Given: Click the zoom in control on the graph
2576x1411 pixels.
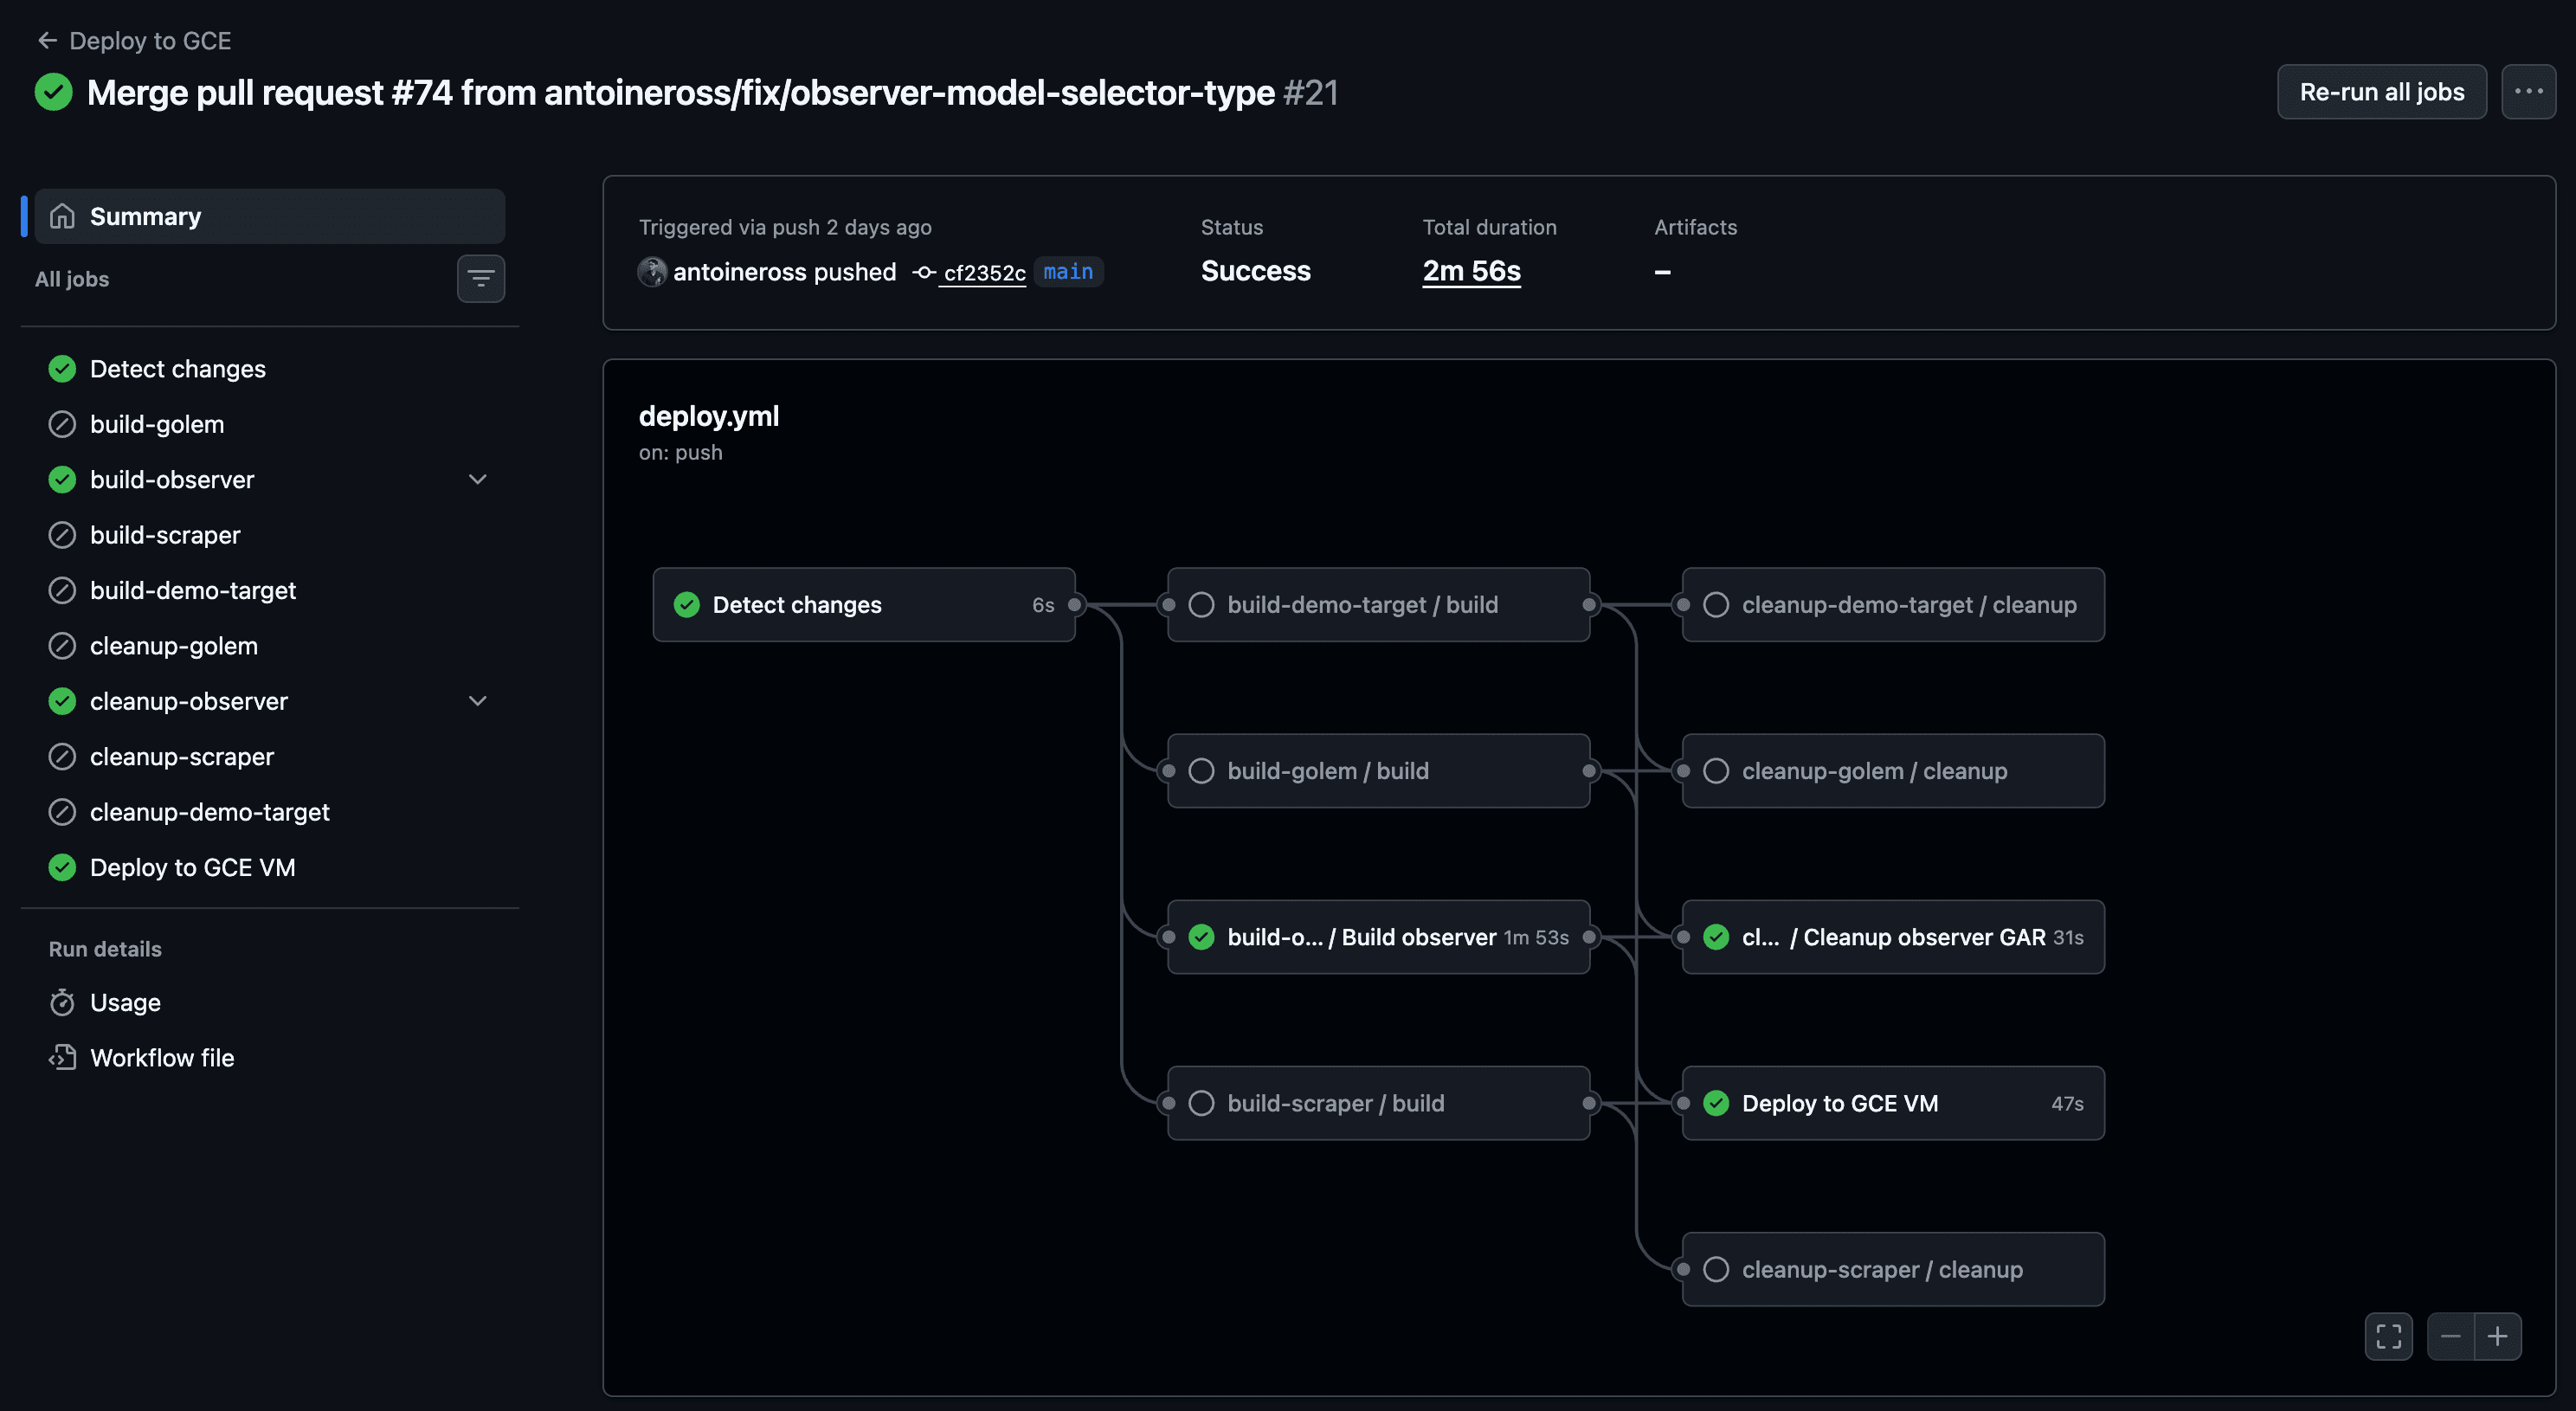Looking at the screenshot, I should (x=2499, y=1336).
